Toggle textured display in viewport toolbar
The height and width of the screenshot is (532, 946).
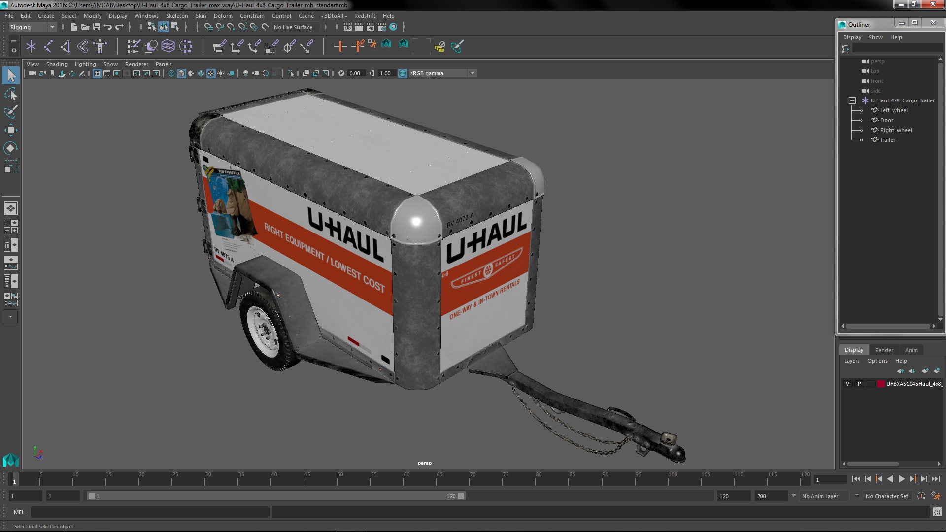click(211, 73)
